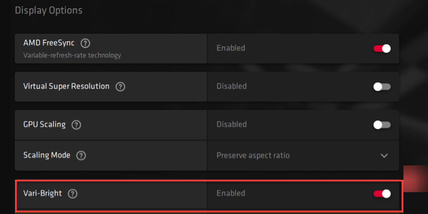Show help for GPU Scaling

pos(76,124)
